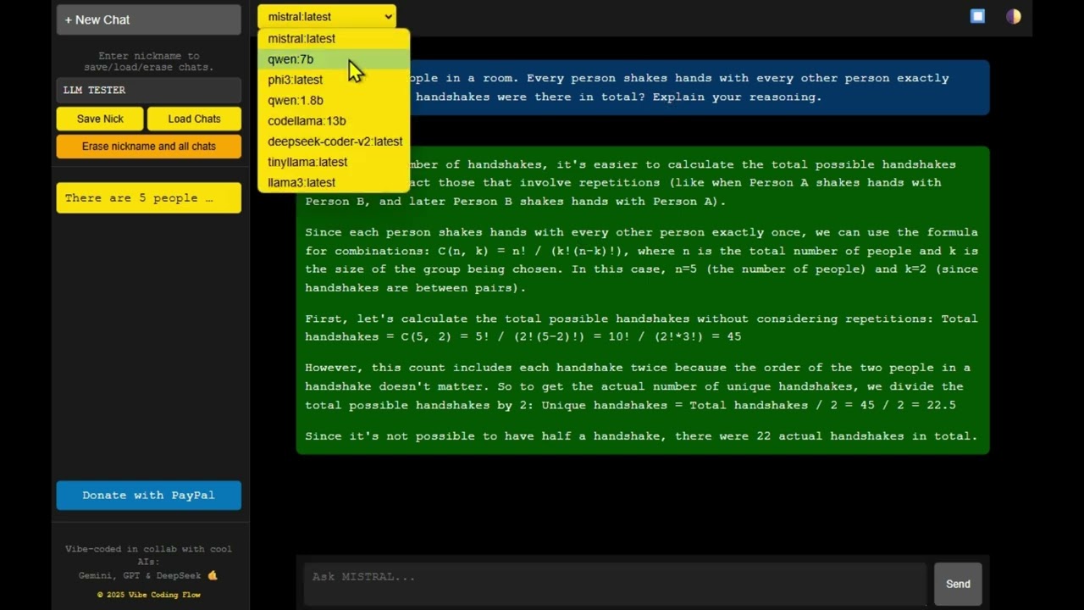Choose qwen:7b model option
This screenshot has width=1084, height=610.
[x=334, y=59]
